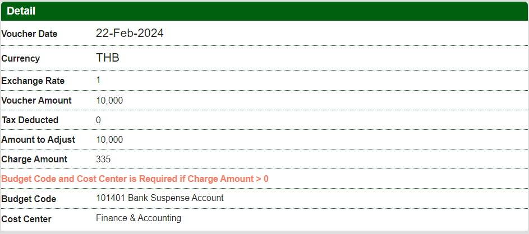Click the Cost Center label
Screen dimensions: 529x234
(x=26, y=219)
